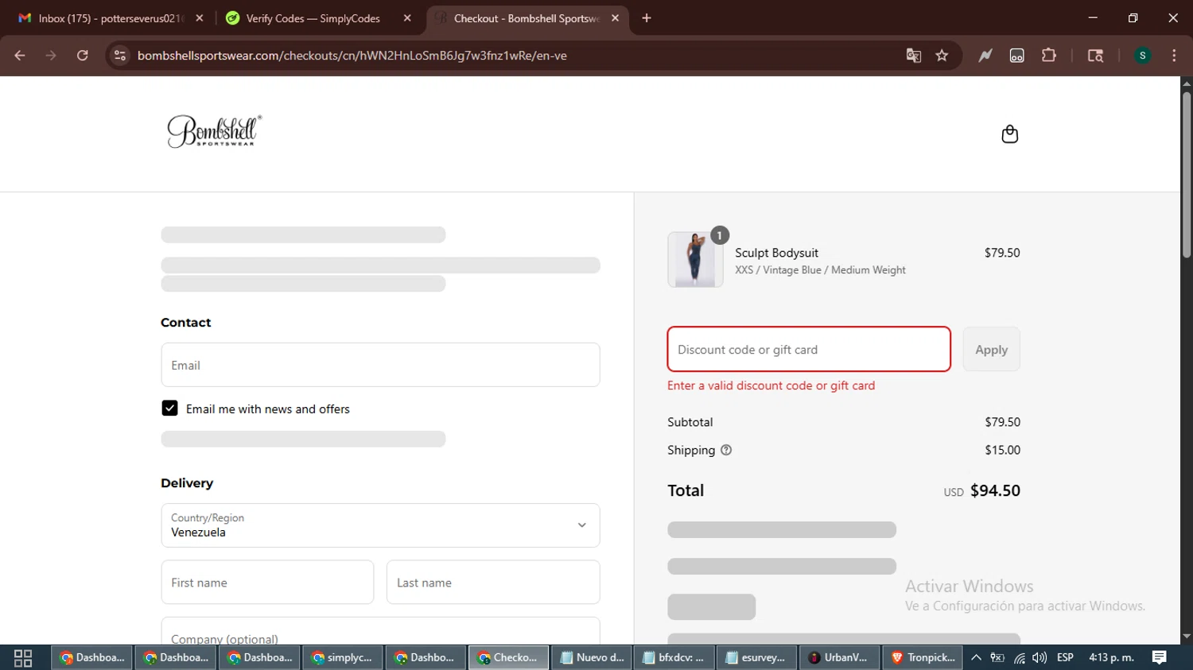Click the Email input field
The height and width of the screenshot is (670, 1193).
click(x=380, y=365)
